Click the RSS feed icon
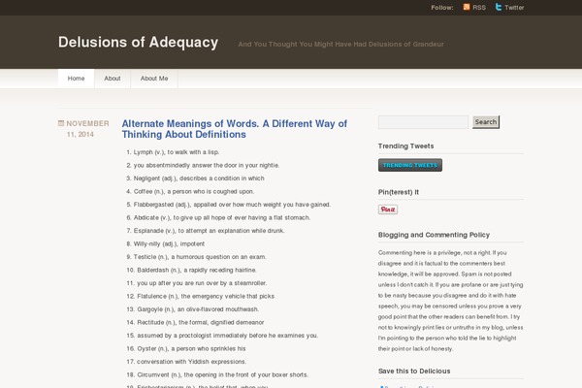Screen dimensions: 582x388 [x=467, y=7]
